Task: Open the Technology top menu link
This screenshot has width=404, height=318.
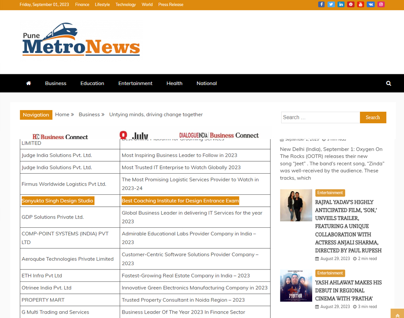Action: (x=126, y=4)
